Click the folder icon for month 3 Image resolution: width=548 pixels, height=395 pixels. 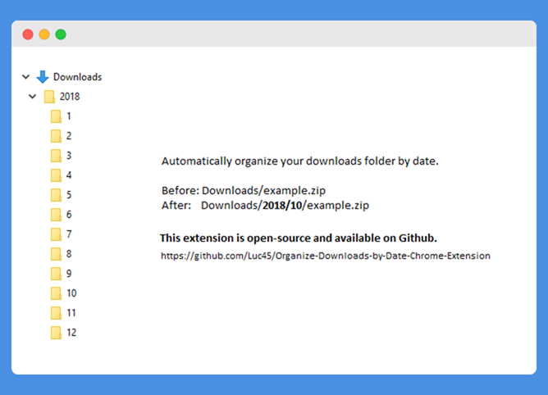tap(56, 156)
